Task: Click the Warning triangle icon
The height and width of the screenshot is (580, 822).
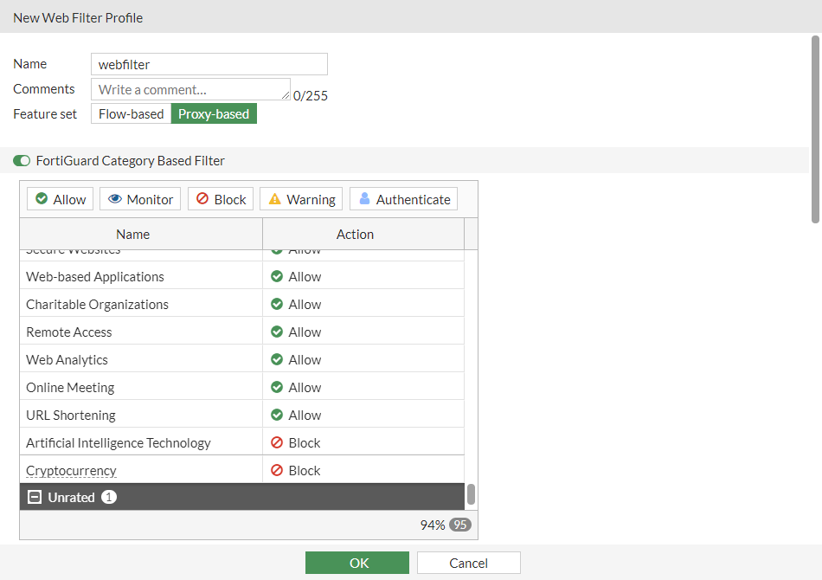Action: pyautogui.click(x=276, y=198)
